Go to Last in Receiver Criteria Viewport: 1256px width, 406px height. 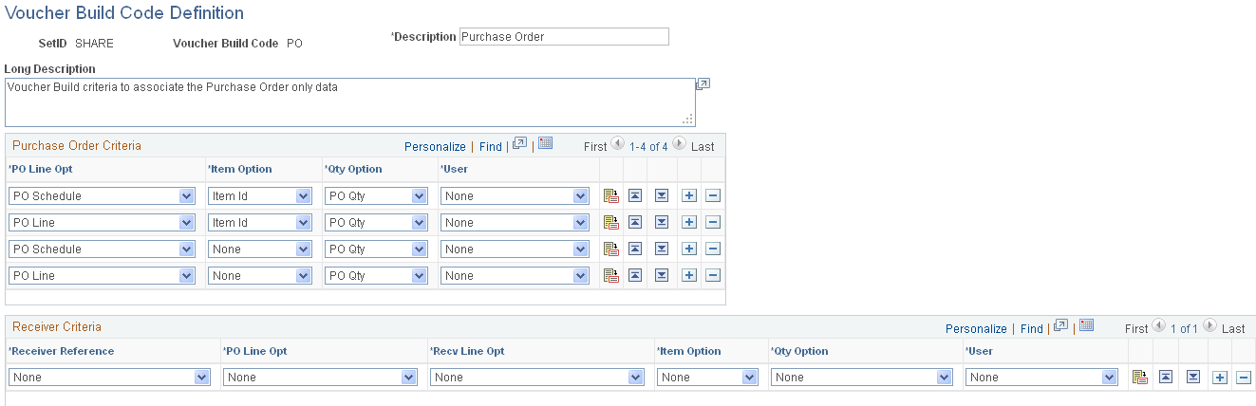click(x=1233, y=329)
